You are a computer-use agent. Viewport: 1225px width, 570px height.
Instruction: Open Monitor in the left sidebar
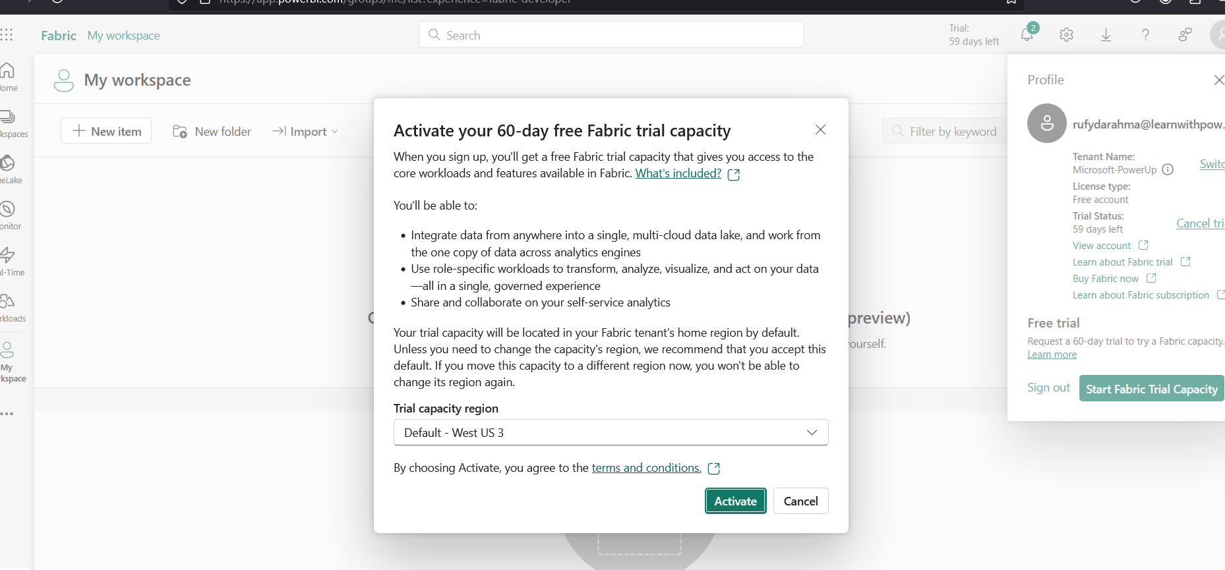tap(9, 216)
